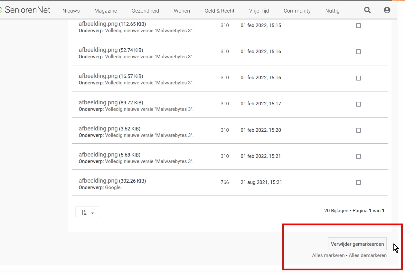This screenshot has width=405, height=277.
Task: Open the Vrije Tijd menu
Action: (x=259, y=11)
